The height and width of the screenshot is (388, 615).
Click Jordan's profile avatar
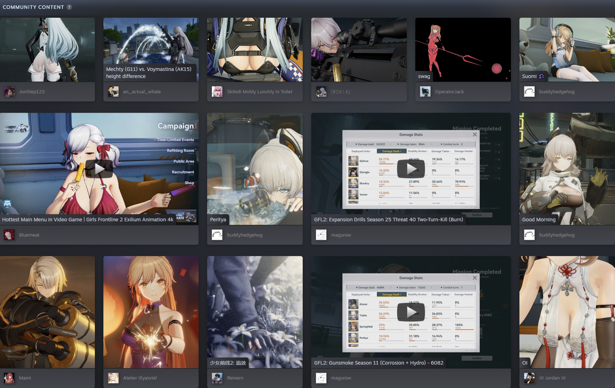pyautogui.click(x=529, y=378)
